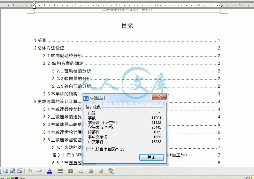The height and width of the screenshot is (179, 254).
Task: Click the 3D effect cube icon
Action: 101,171
